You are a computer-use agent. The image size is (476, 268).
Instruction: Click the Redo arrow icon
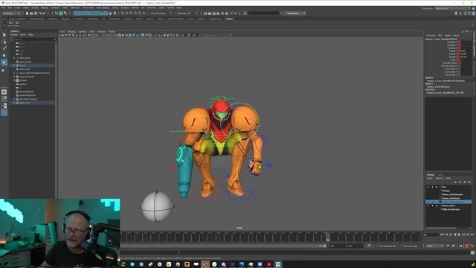coord(44,13)
